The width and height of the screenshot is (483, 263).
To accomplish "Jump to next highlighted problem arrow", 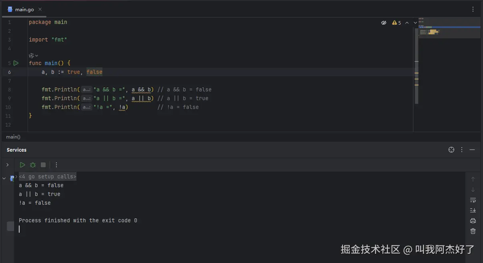I will tap(415, 23).
